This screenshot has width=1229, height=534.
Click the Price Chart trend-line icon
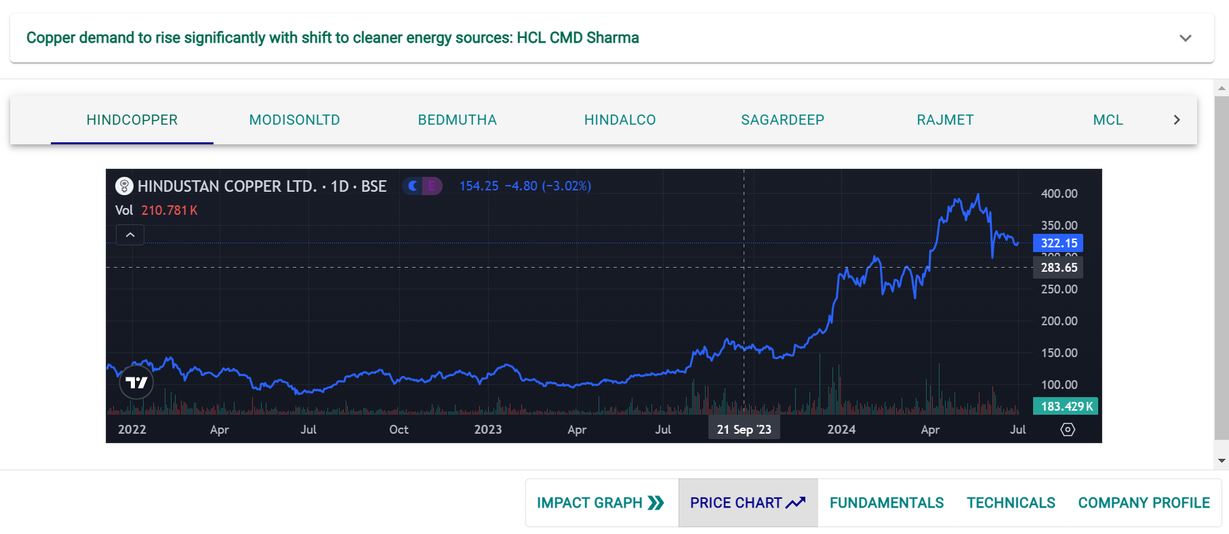coord(796,503)
